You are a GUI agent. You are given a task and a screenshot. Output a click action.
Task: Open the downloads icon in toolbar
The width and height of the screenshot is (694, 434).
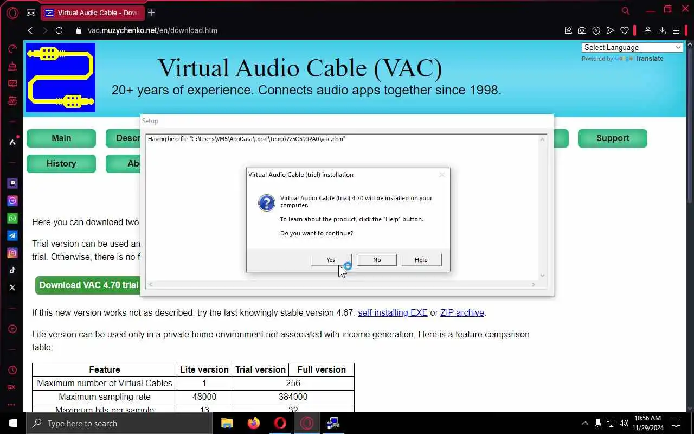click(x=662, y=30)
